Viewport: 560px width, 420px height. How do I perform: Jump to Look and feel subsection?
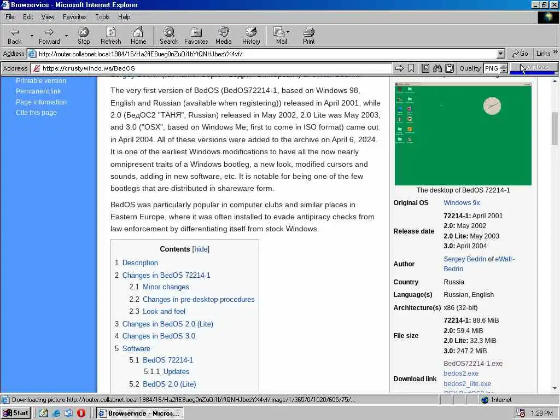coord(164,311)
